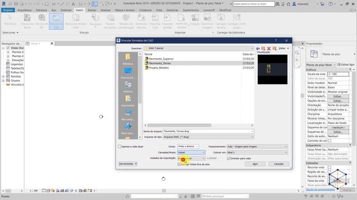
Task: Click the Importar gbXML ribbon icon
Action: click(167, 21)
